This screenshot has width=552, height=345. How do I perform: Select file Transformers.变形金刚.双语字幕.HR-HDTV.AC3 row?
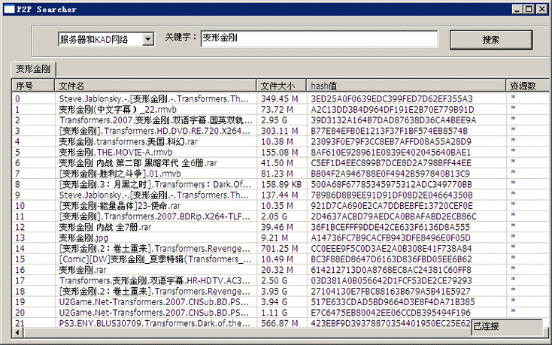[155, 280]
